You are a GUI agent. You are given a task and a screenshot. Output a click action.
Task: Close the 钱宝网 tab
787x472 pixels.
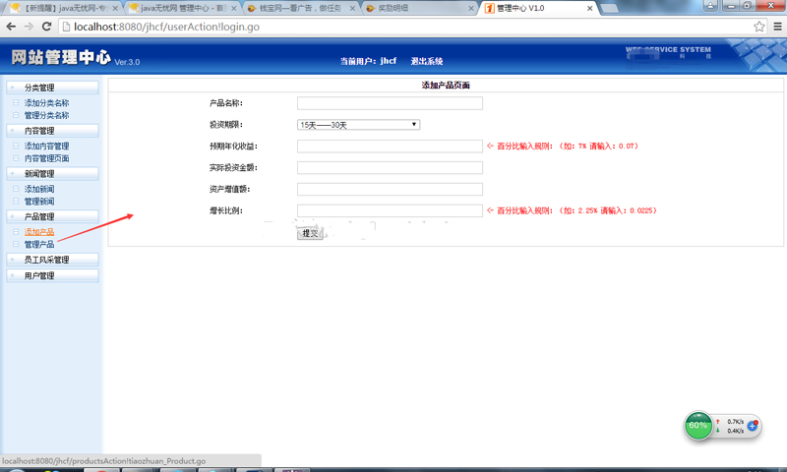click(352, 8)
